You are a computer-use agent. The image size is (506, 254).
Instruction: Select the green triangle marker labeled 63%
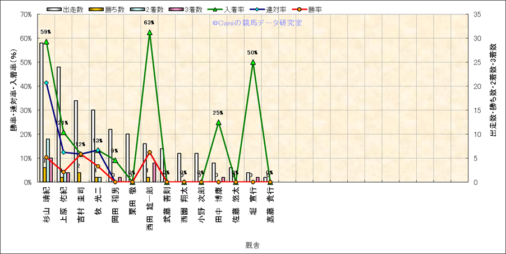[x=150, y=33]
